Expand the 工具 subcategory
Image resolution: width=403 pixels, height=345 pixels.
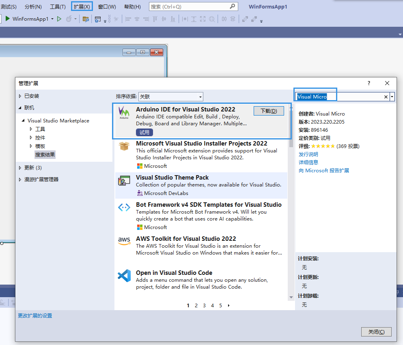31,129
